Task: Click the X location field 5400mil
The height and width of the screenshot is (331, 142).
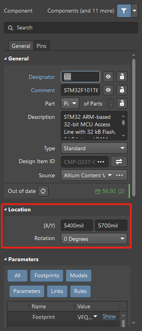Action: point(77,226)
